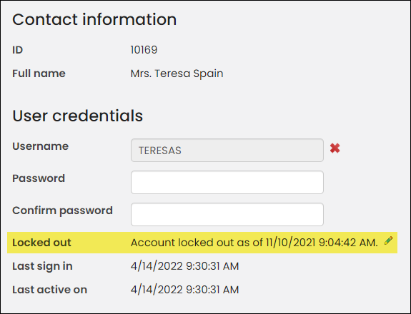
Task: Focus the Password input field
Action: tap(227, 183)
